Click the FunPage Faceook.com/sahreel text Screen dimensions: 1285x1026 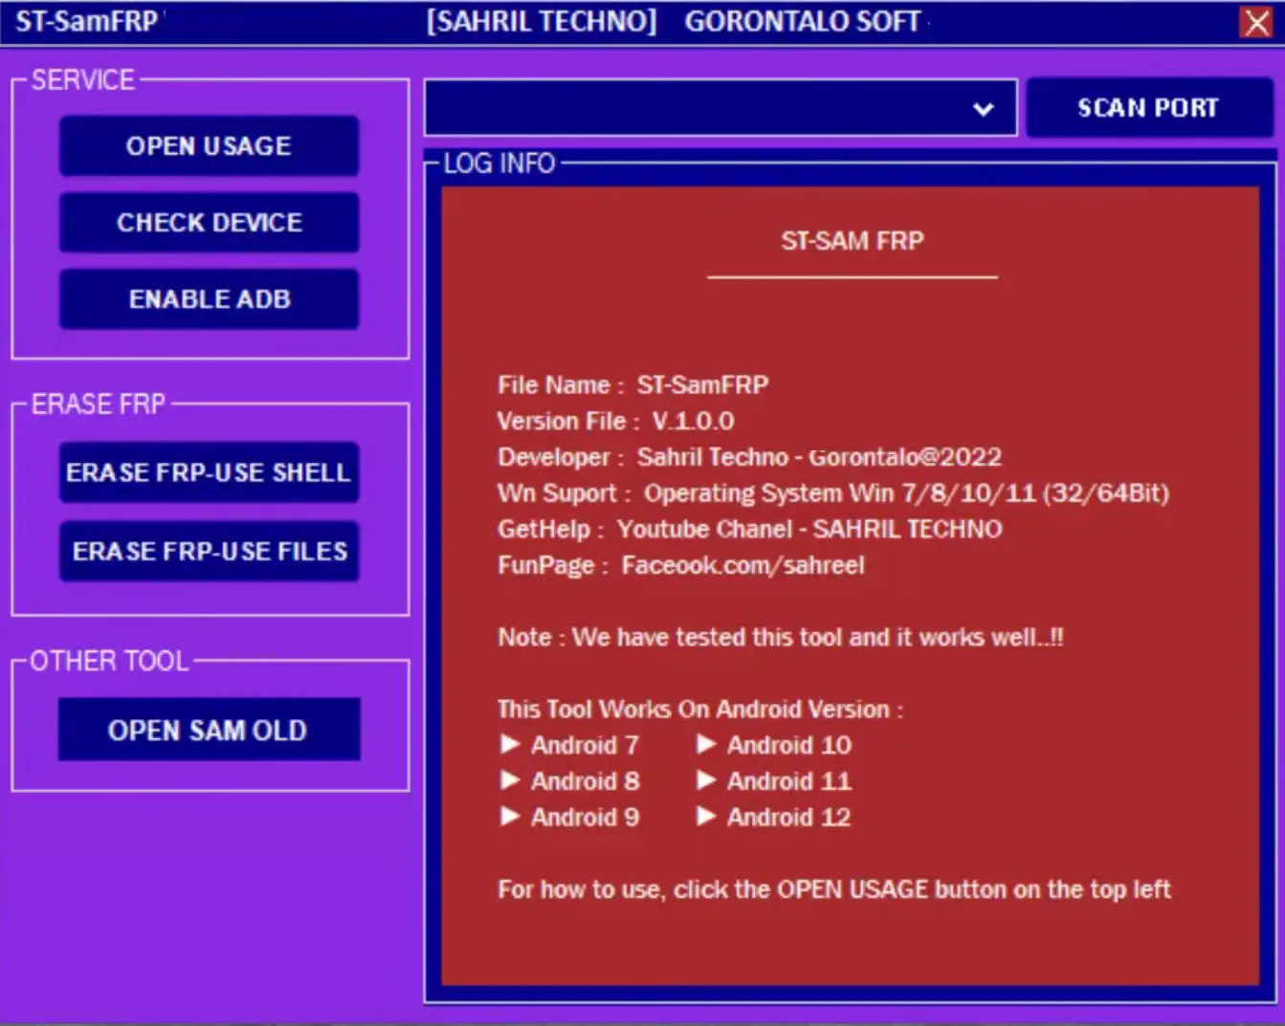[x=680, y=565]
